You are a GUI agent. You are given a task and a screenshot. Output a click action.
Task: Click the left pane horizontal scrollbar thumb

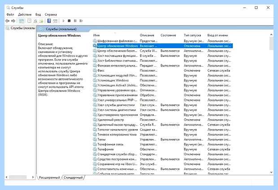point(18,177)
